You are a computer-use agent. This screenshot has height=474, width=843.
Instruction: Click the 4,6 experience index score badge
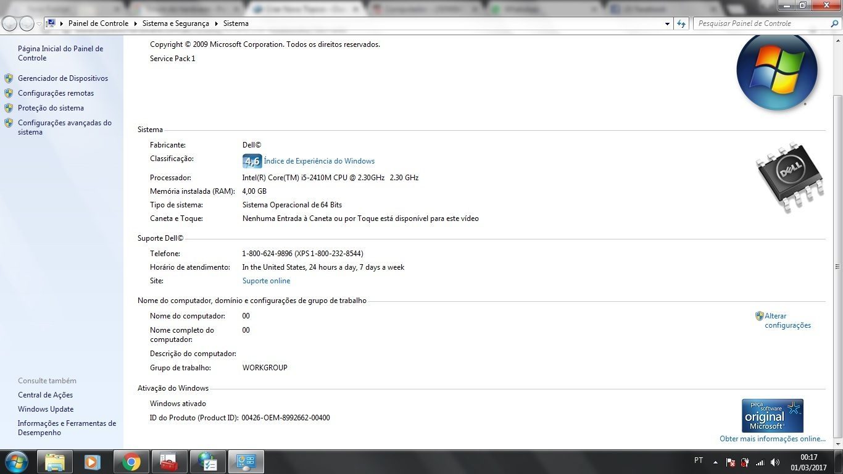pyautogui.click(x=252, y=161)
